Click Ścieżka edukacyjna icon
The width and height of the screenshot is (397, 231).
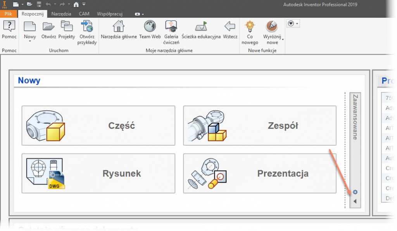pos(201,27)
